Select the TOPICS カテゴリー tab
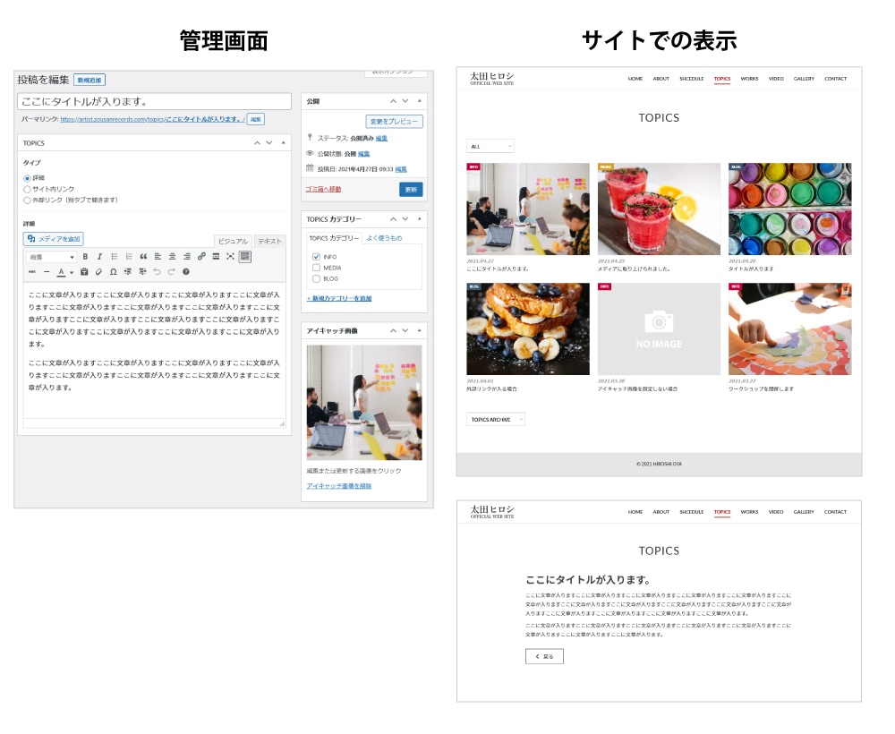 334,238
